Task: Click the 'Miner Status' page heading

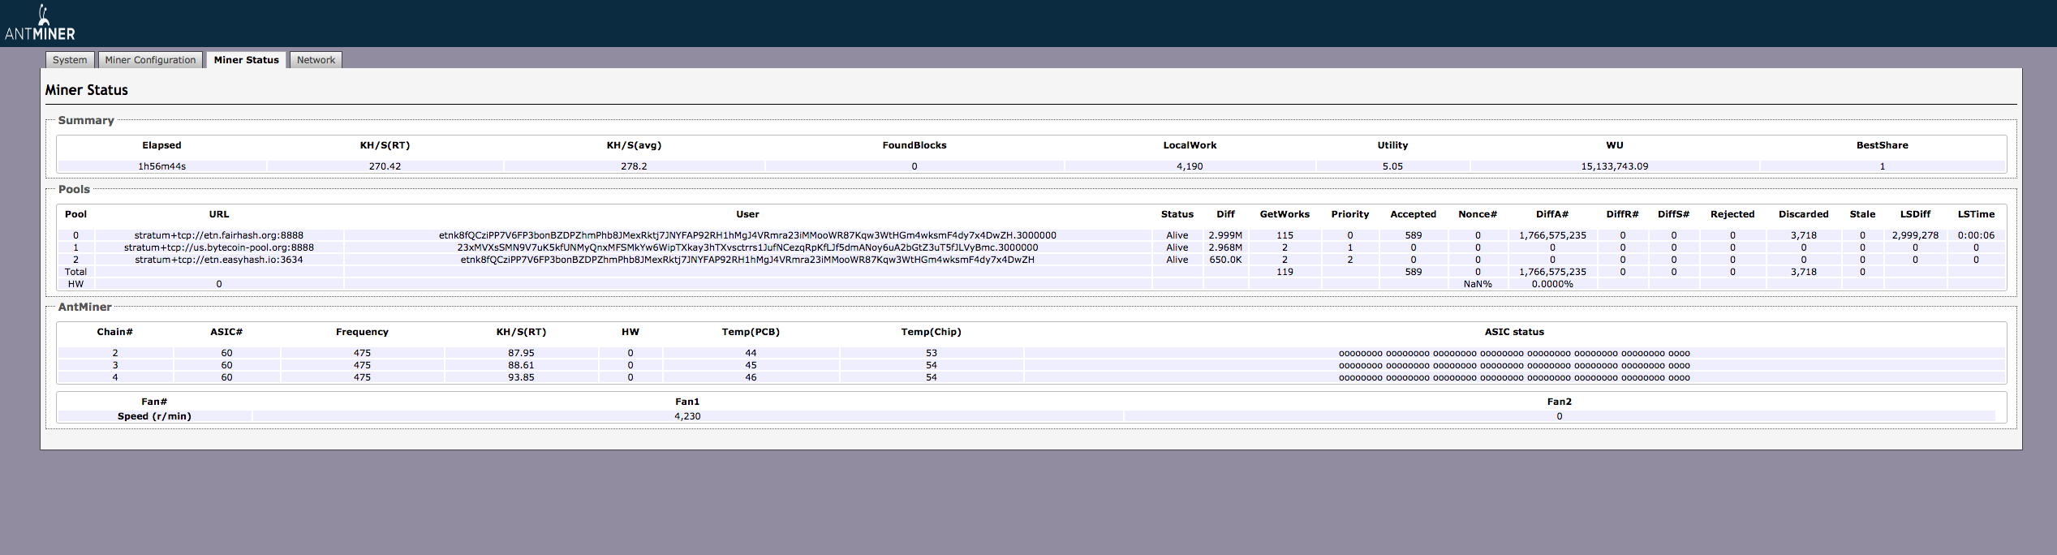Action: pos(87,90)
